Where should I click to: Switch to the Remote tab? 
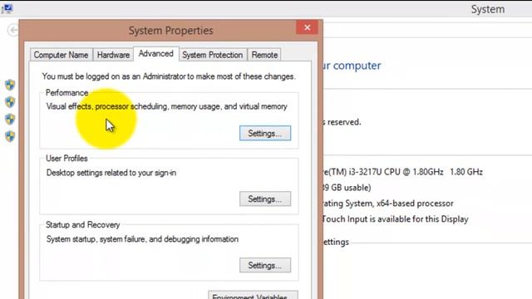click(x=264, y=55)
